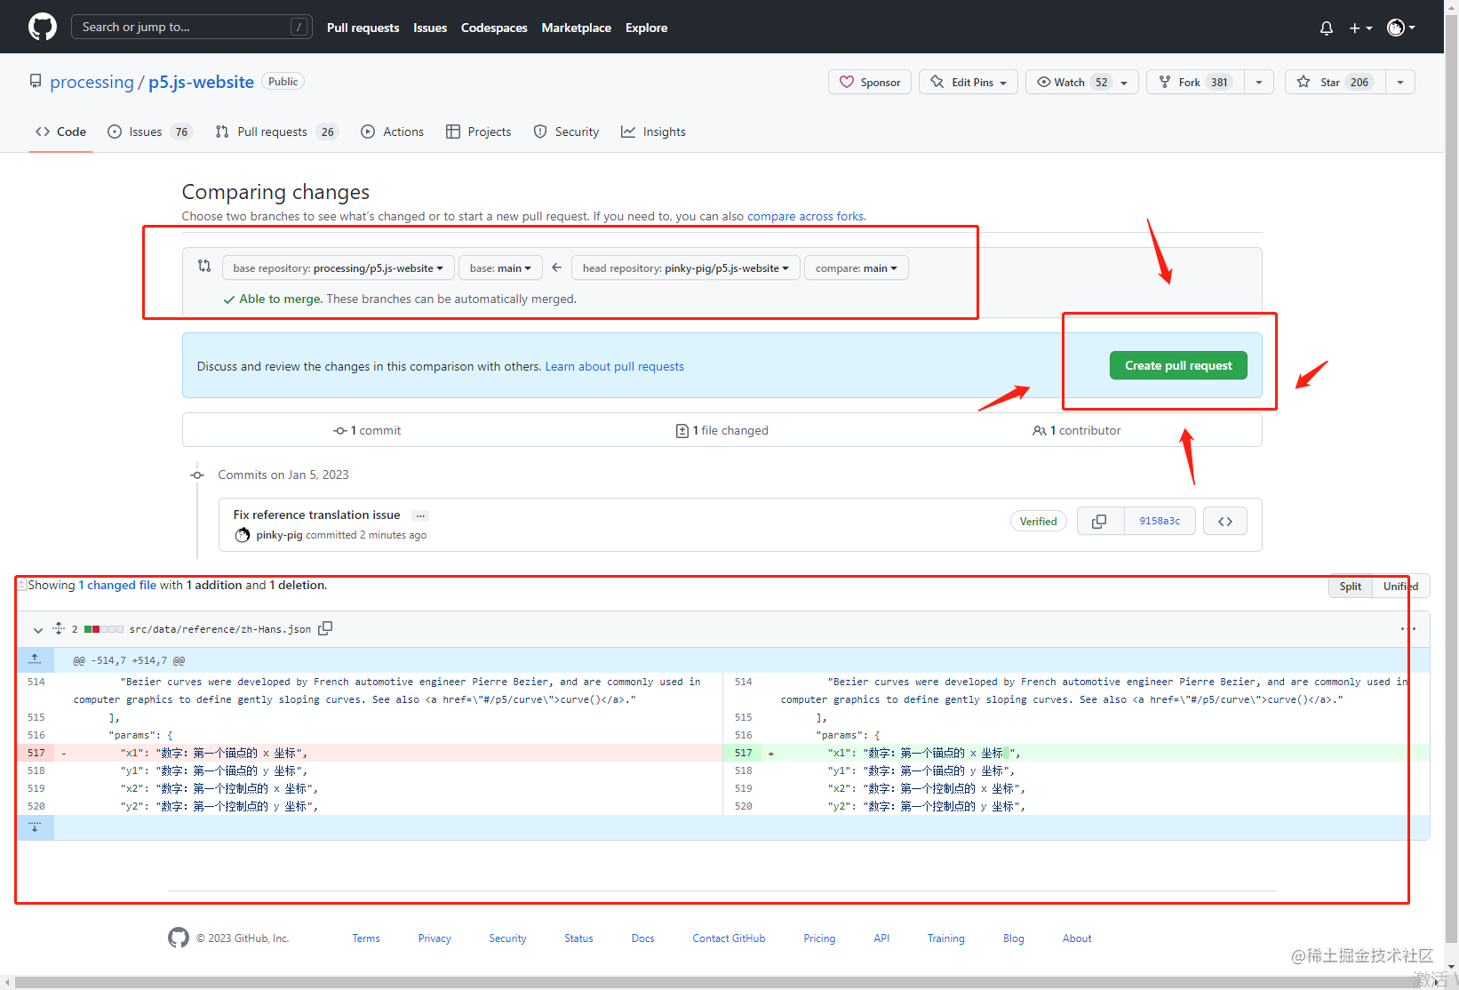Screen dimensions: 1459x990
Task: Click the Sponsor heart button
Action: [870, 82]
